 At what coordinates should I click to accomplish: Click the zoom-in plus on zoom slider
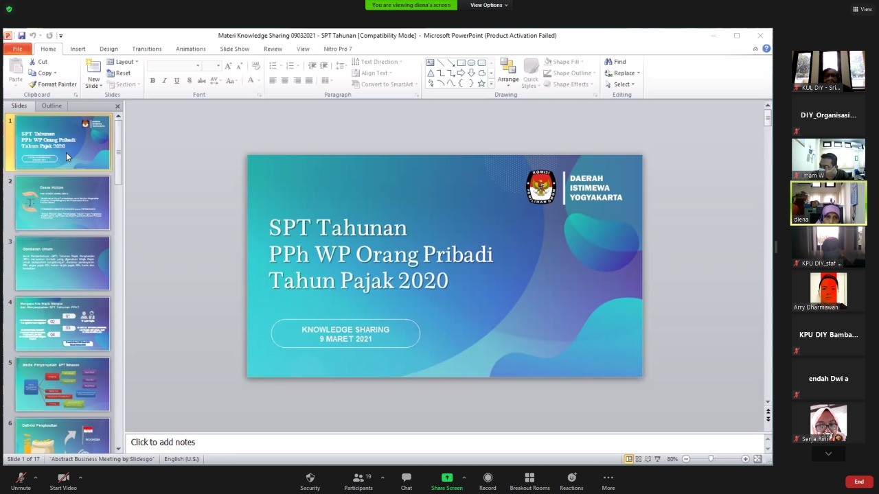pyautogui.click(x=745, y=459)
